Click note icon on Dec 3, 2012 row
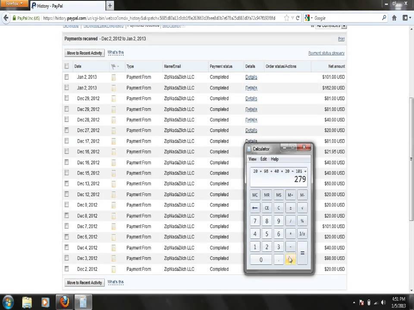 coord(113,258)
